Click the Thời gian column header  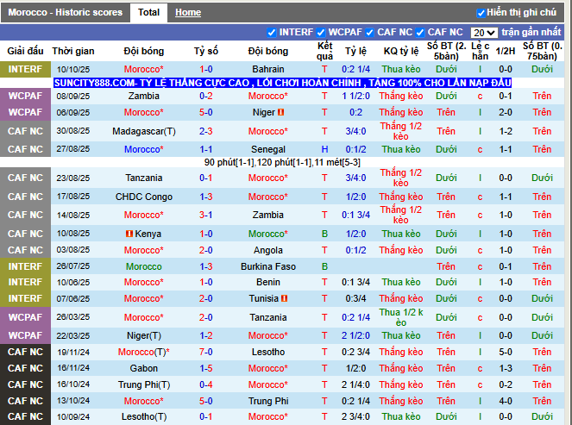[73, 51]
